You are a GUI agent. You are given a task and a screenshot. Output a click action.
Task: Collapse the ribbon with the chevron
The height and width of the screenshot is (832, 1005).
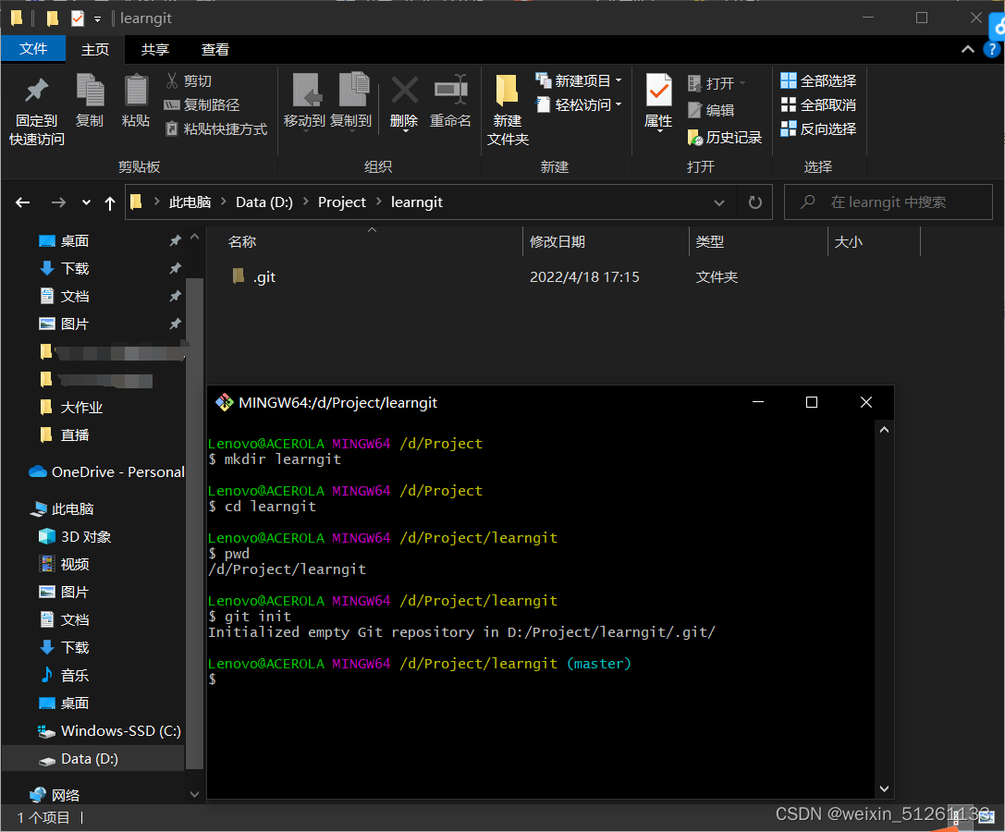pos(968,49)
